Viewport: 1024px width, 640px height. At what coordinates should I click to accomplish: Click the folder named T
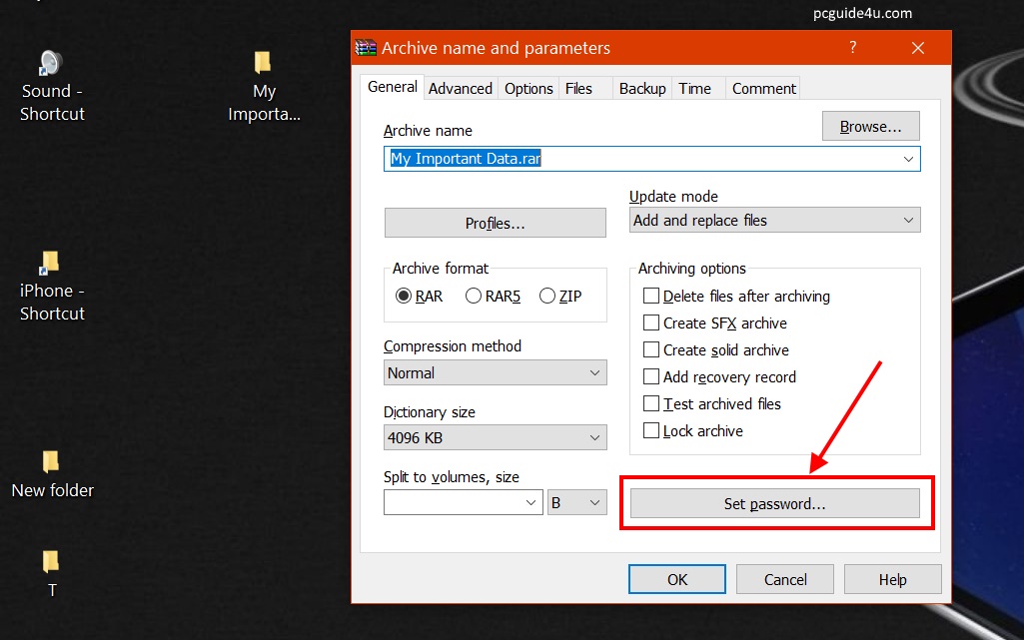pos(51,563)
